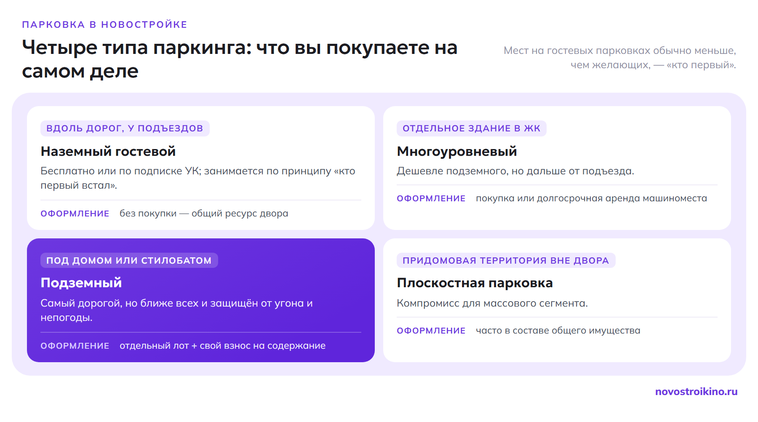
Task: Select the tag 'Придомовая территория вне двора'
Action: tap(506, 260)
